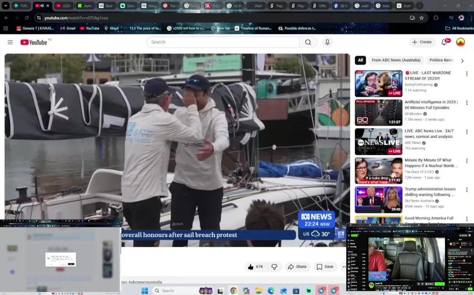View site information icon in address bar
Viewport: 474px width, 295px height.
[39, 18]
